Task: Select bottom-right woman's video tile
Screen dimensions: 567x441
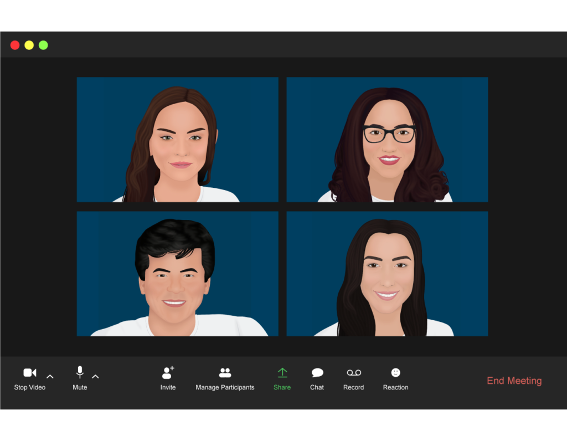Action: tap(387, 274)
